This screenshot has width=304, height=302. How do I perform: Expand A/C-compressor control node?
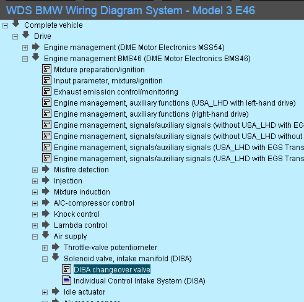point(35,204)
